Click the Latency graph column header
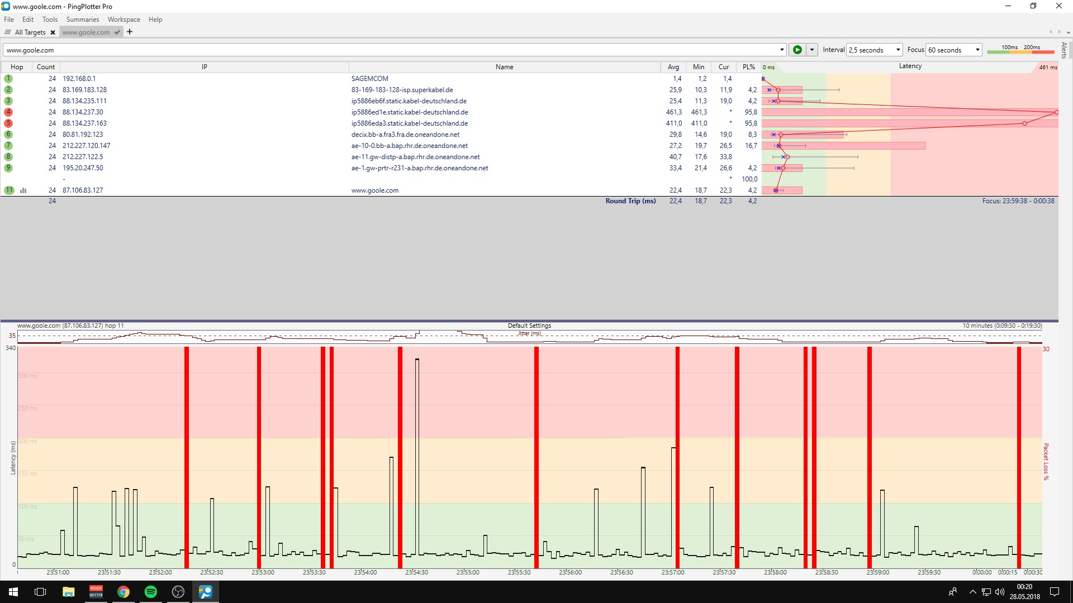 coord(910,66)
